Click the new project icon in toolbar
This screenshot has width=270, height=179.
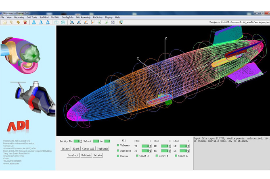point(4,23)
